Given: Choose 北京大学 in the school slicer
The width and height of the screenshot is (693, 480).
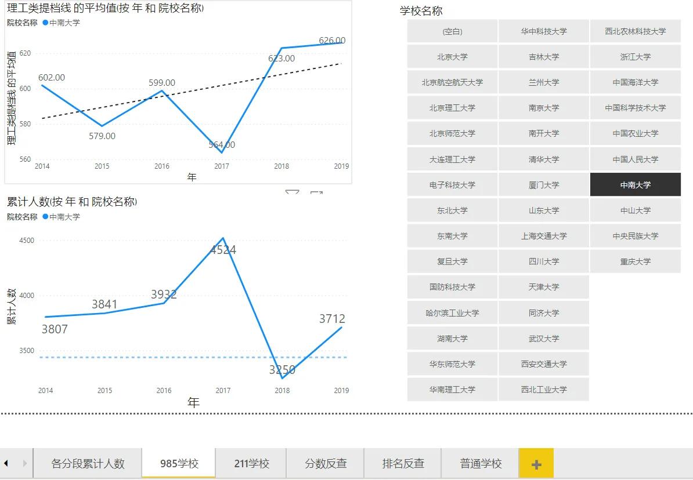Looking at the screenshot, I should [x=452, y=57].
